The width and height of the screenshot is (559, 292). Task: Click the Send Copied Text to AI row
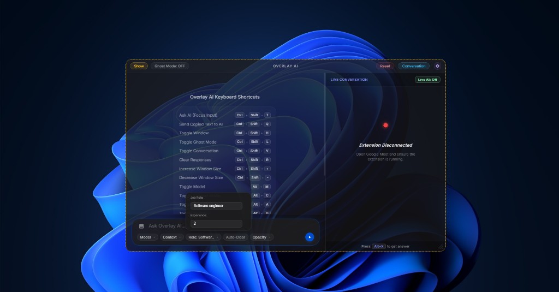pos(225,124)
